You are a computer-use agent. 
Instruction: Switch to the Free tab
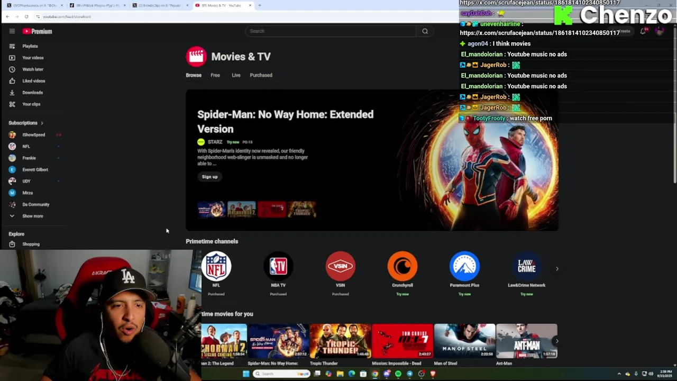tap(215, 75)
